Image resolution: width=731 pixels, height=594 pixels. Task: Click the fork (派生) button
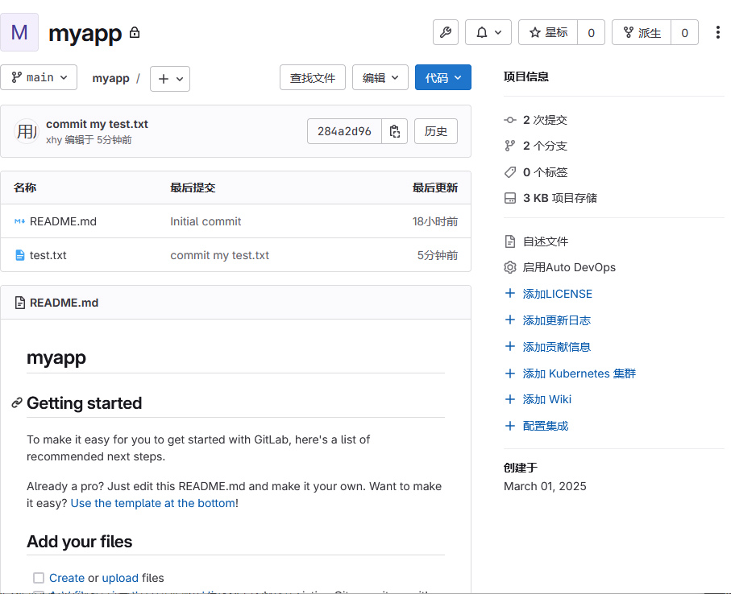(x=642, y=33)
